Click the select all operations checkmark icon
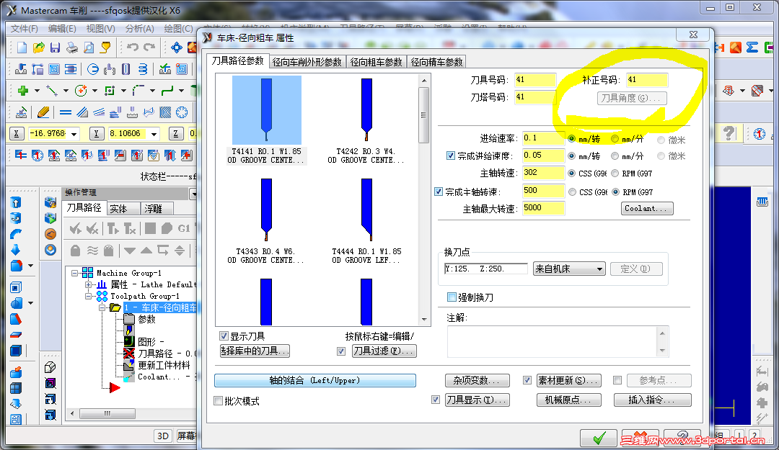The height and width of the screenshot is (450, 779). [76, 229]
